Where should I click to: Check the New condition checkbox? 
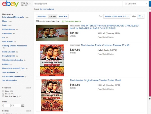pyautogui.click(x=3, y=91)
